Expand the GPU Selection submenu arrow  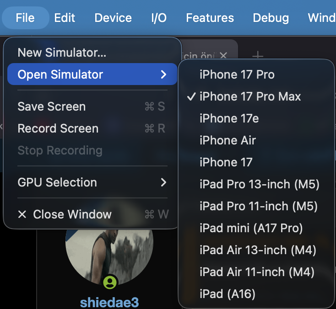click(x=163, y=182)
